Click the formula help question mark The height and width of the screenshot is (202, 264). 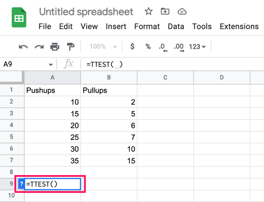(x=21, y=184)
